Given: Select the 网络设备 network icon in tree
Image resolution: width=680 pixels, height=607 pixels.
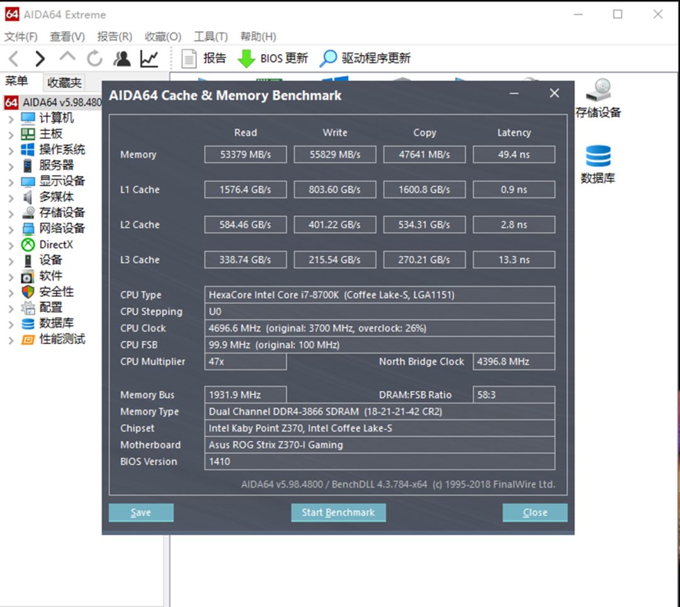Looking at the screenshot, I should click(28, 229).
